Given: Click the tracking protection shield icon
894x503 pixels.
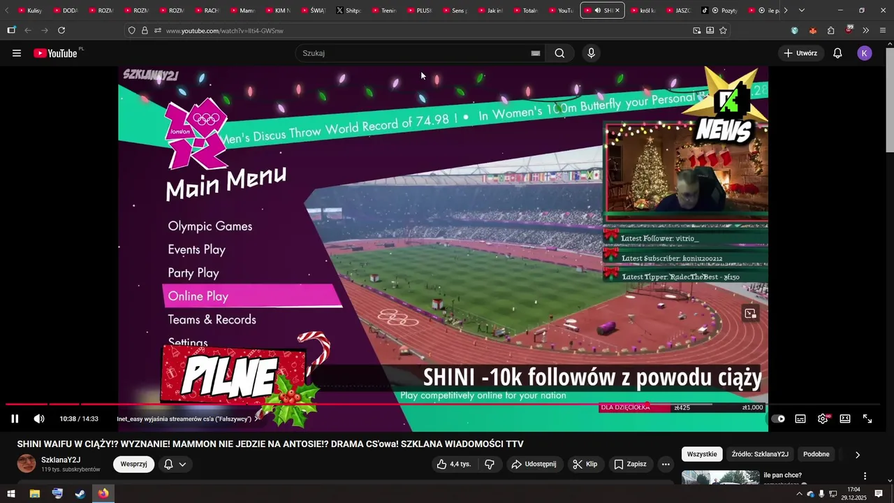Looking at the screenshot, I should pyautogui.click(x=131, y=31).
